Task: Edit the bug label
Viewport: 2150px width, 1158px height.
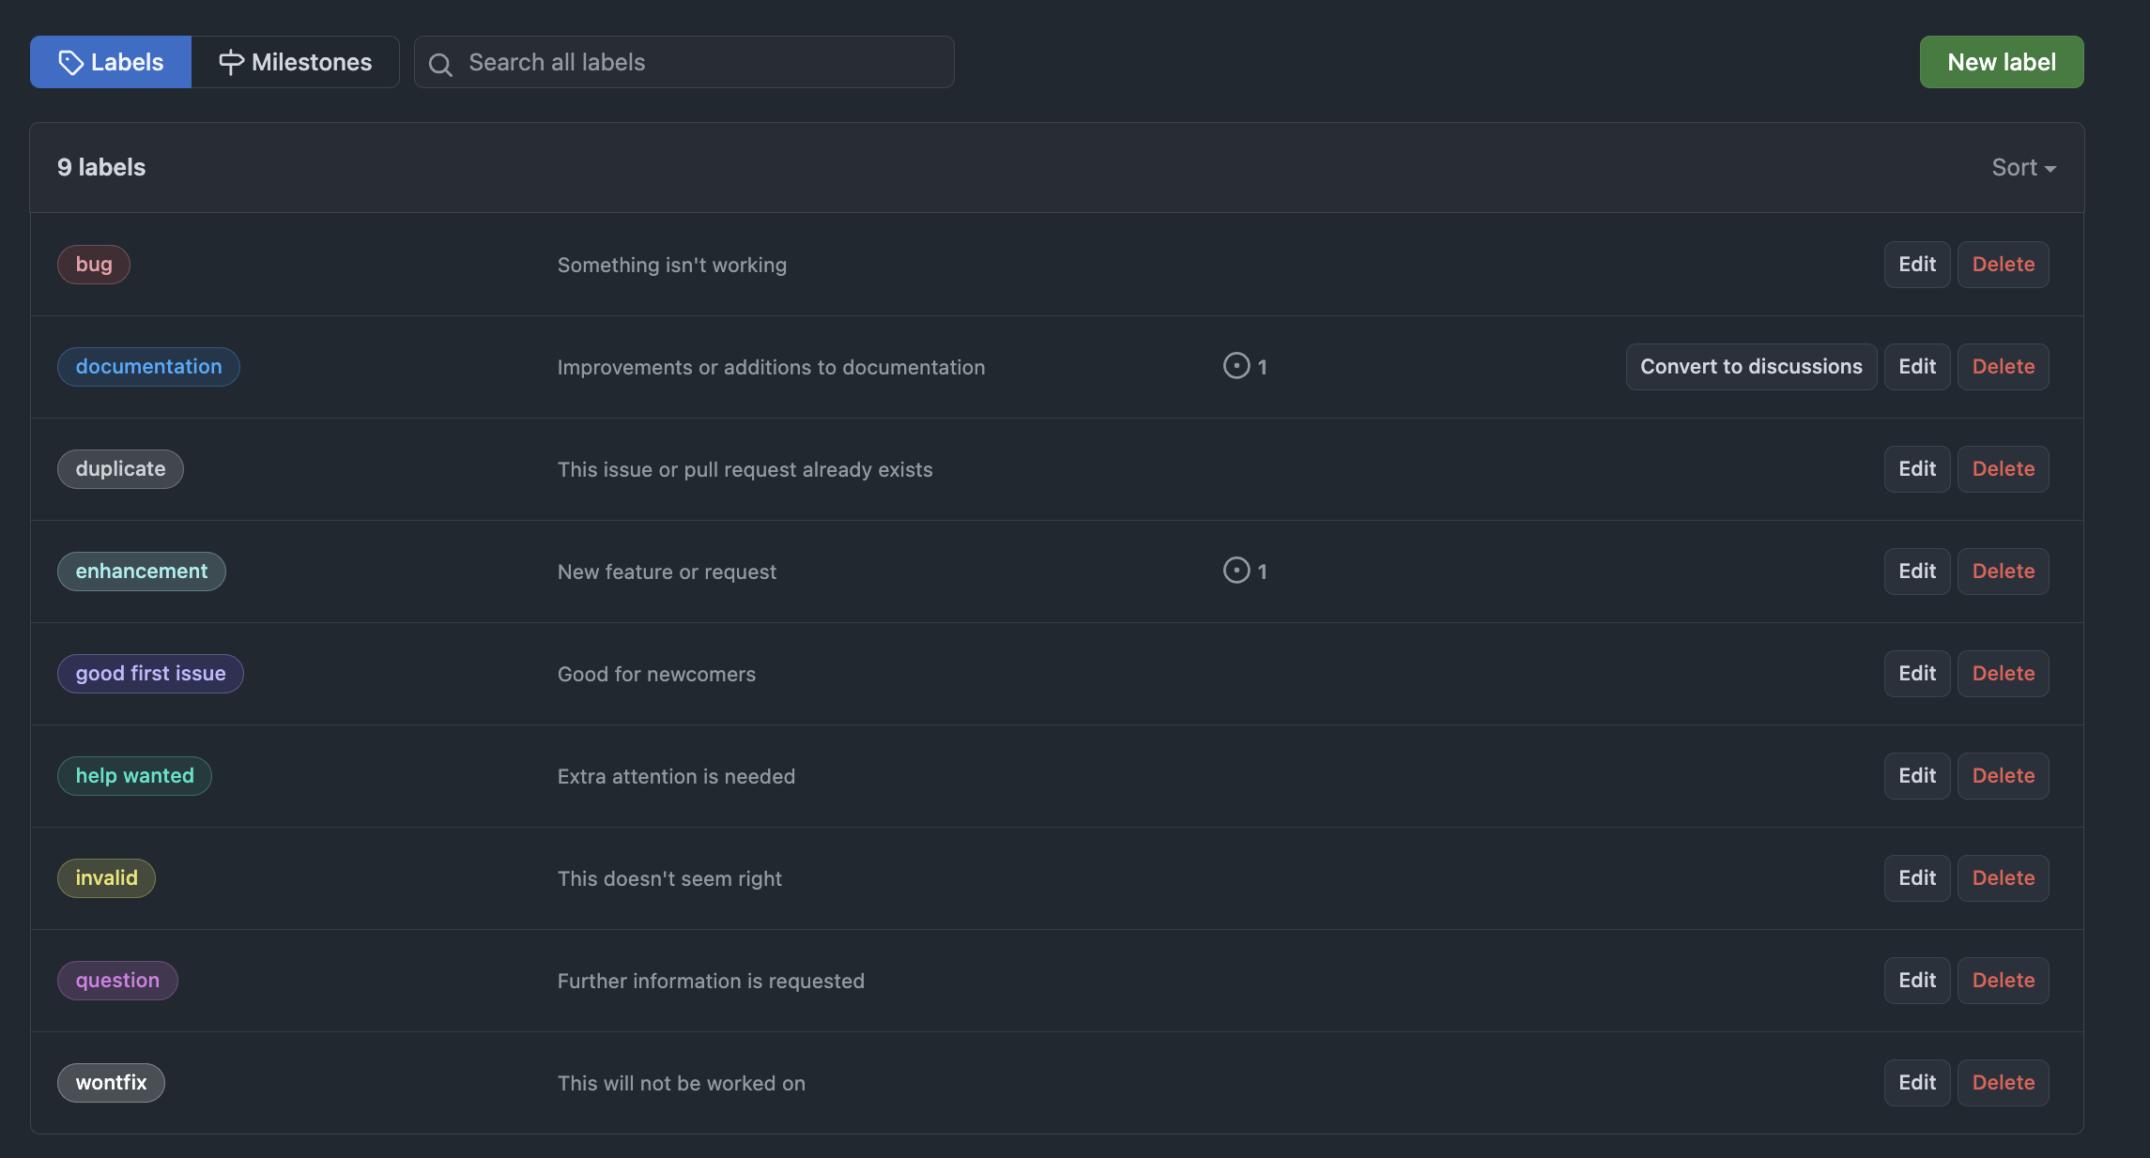Action: pyautogui.click(x=1916, y=265)
